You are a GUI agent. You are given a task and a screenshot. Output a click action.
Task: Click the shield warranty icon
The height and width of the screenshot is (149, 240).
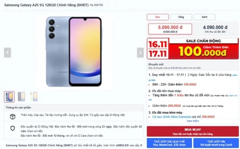pos(13,128)
